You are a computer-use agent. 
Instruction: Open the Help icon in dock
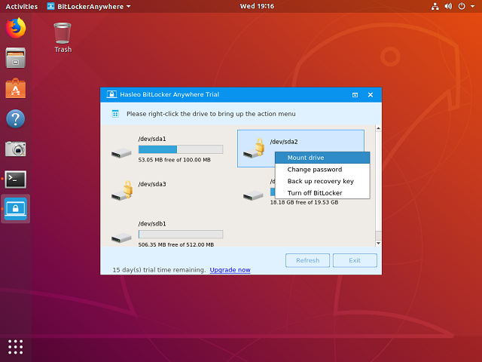pyautogui.click(x=16, y=118)
